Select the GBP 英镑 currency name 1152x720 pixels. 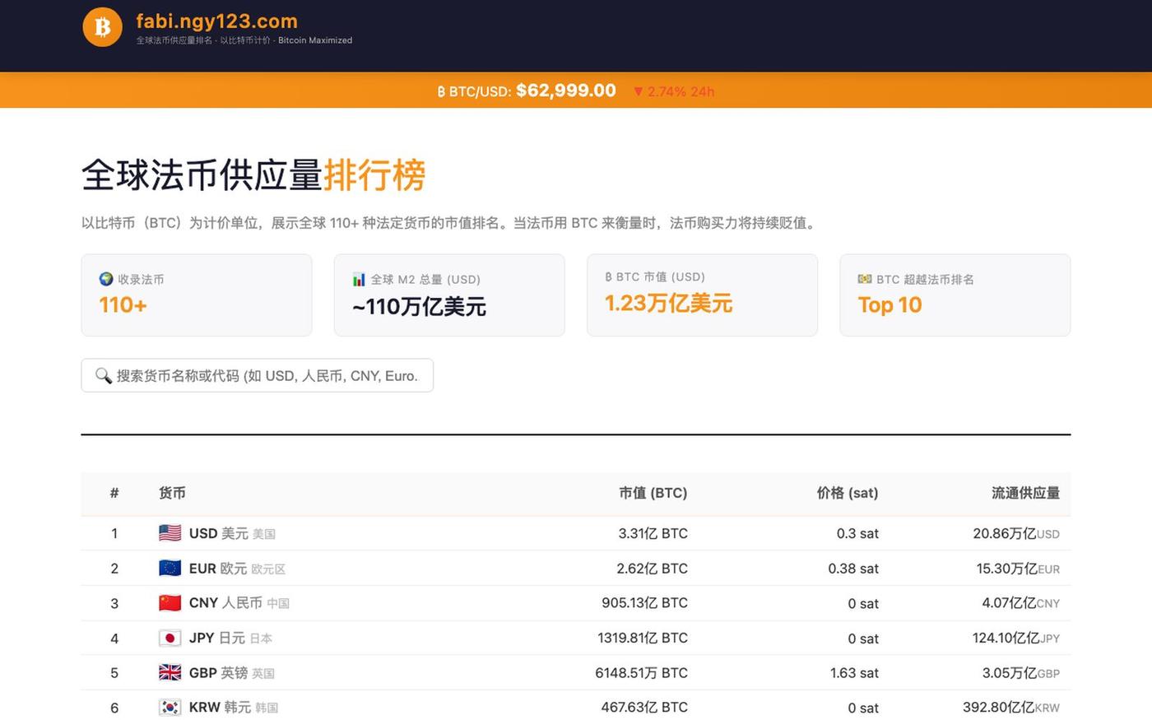(x=218, y=673)
